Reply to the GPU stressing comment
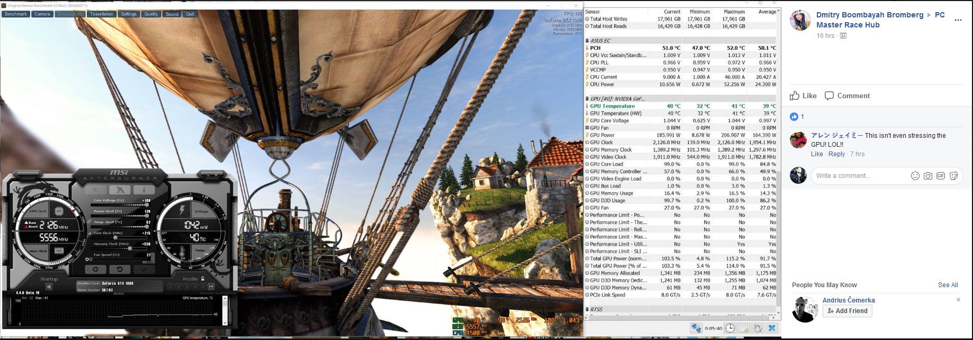 click(837, 154)
